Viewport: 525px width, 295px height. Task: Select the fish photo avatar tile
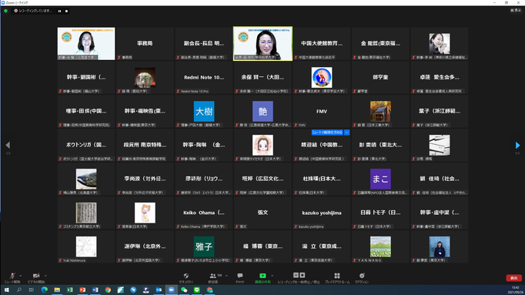tap(86, 179)
